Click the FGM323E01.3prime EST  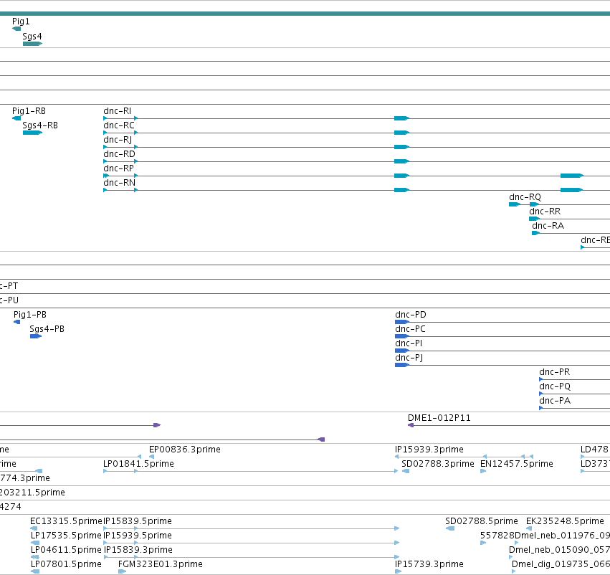point(122,571)
